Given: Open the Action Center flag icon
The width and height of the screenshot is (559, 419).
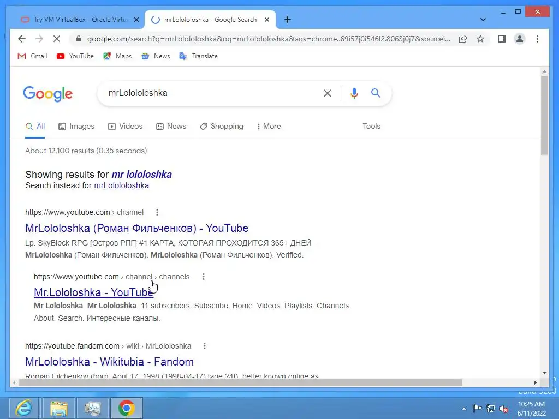Looking at the screenshot, I should 477,408.
